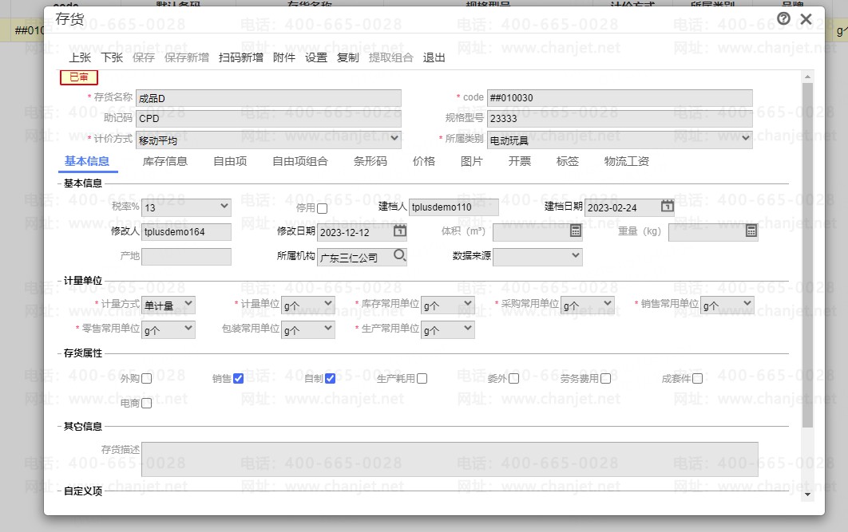Click the 存货名称 input field
The width and height of the screenshot is (848, 532).
[x=269, y=98]
